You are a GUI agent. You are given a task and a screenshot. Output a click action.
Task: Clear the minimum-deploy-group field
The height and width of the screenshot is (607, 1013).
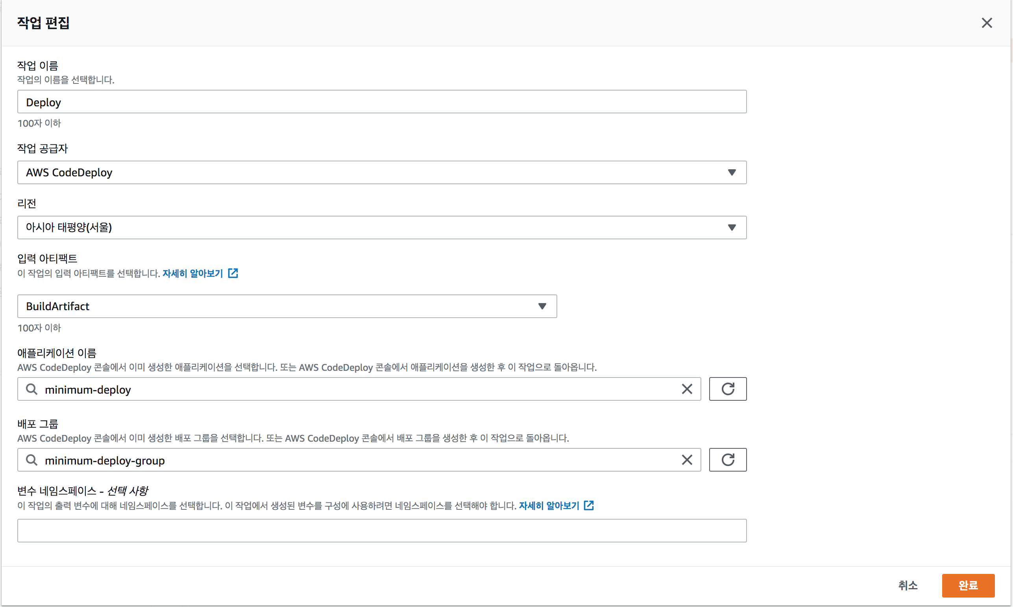tap(687, 460)
